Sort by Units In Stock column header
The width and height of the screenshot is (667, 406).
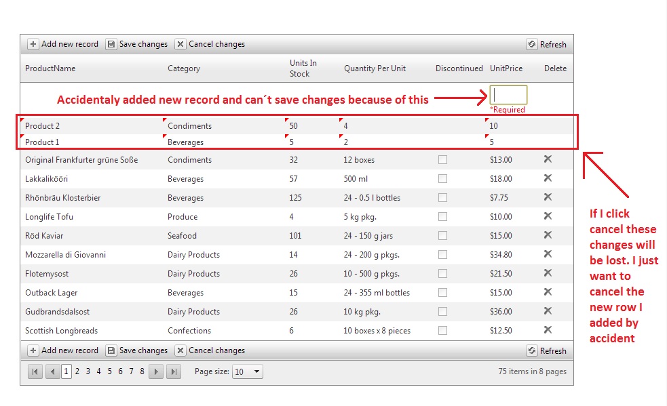coord(303,68)
